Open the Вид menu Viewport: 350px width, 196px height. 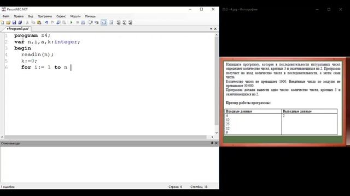(x=31, y=16)
